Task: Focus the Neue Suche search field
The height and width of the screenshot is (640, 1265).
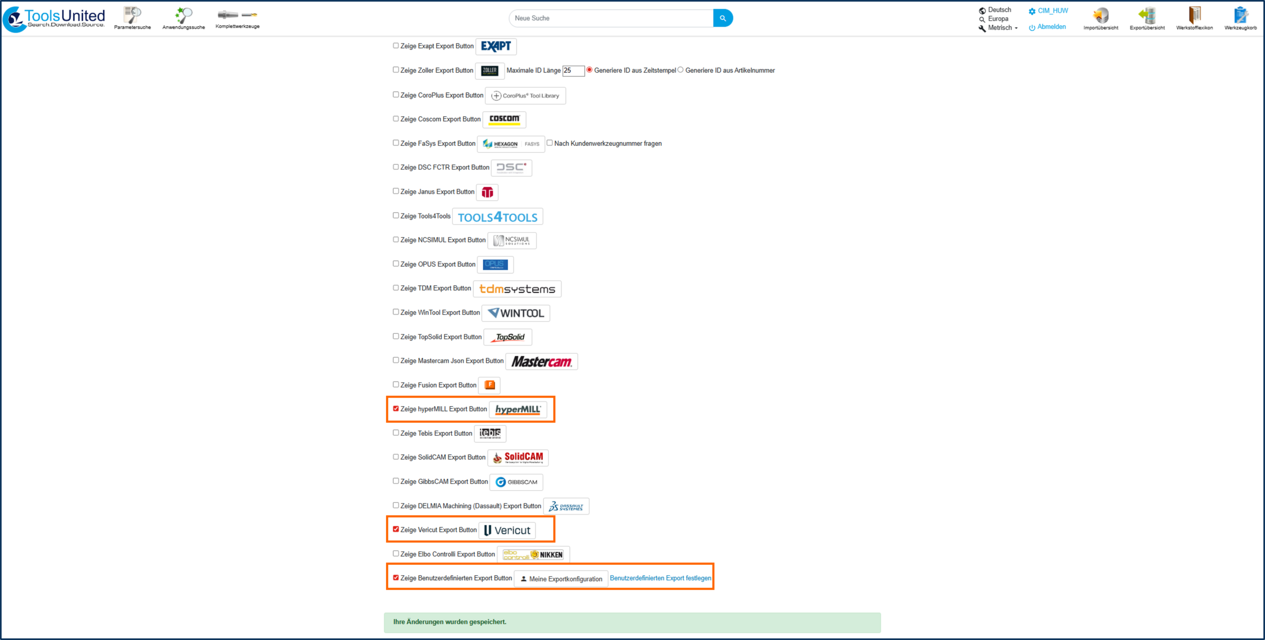Action: (x=611, y=18)
